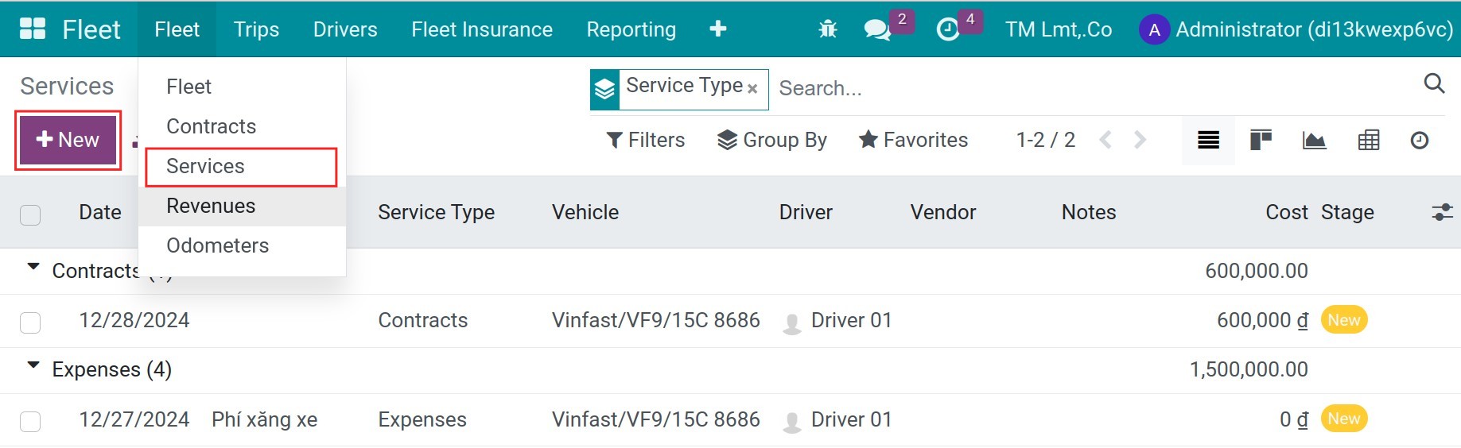Click the New stage badge on 600,000 row
Screen dimensions: 1461x448
click(1344, 320)
